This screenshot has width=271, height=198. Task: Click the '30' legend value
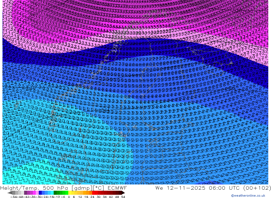(x=98, y=197)
